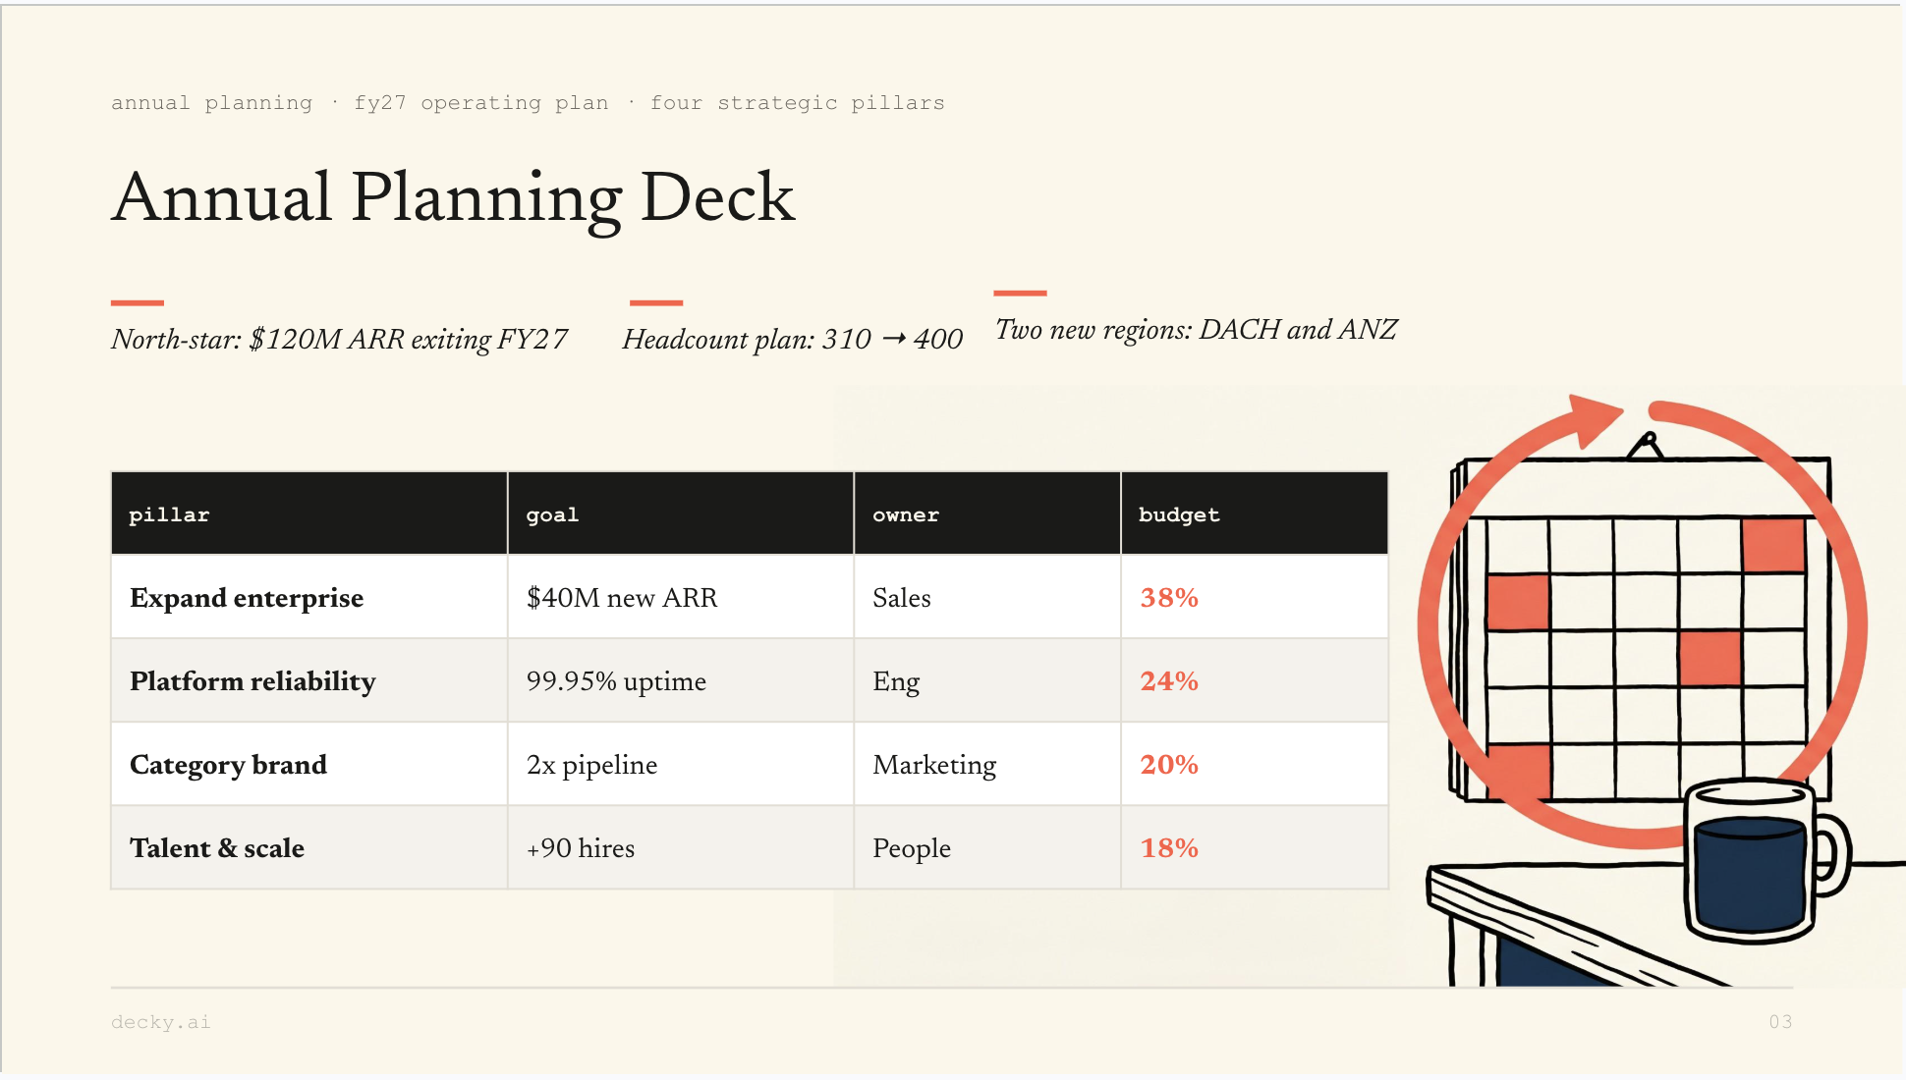This screenshot has width=1906, height=1080.
Task: Click the 'fy27 operating plan' breadcrumb text
Action: tap(481, 103)
